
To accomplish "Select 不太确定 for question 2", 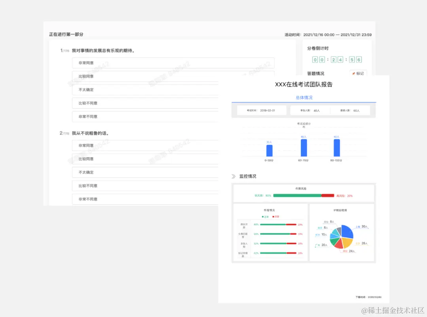I will (x=145, y=172).
